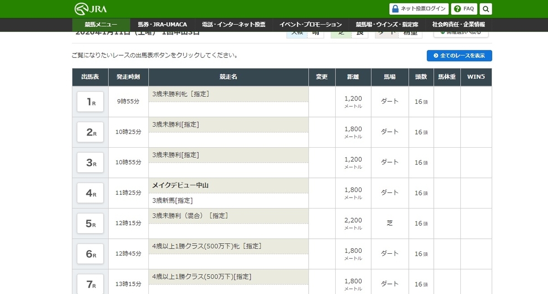Screen dimensions: 548x294
Task: Open the 競馬メニュー menu
Action: (x=101, y=25)
